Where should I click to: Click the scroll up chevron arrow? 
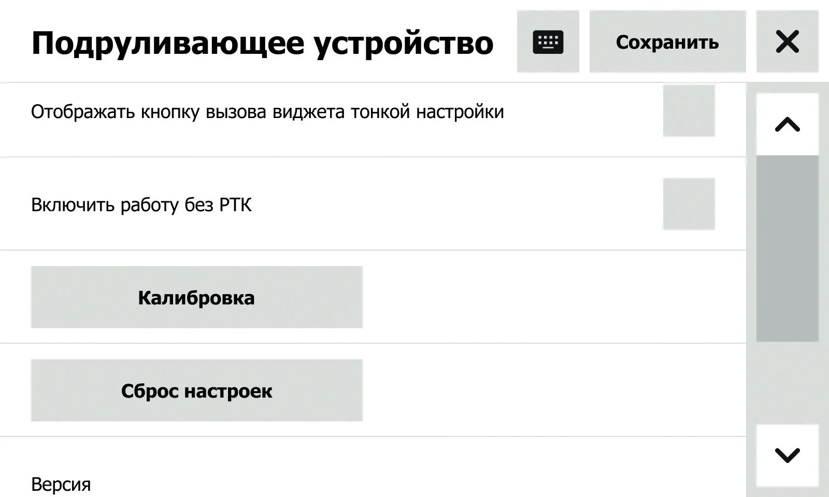[787, 124]
